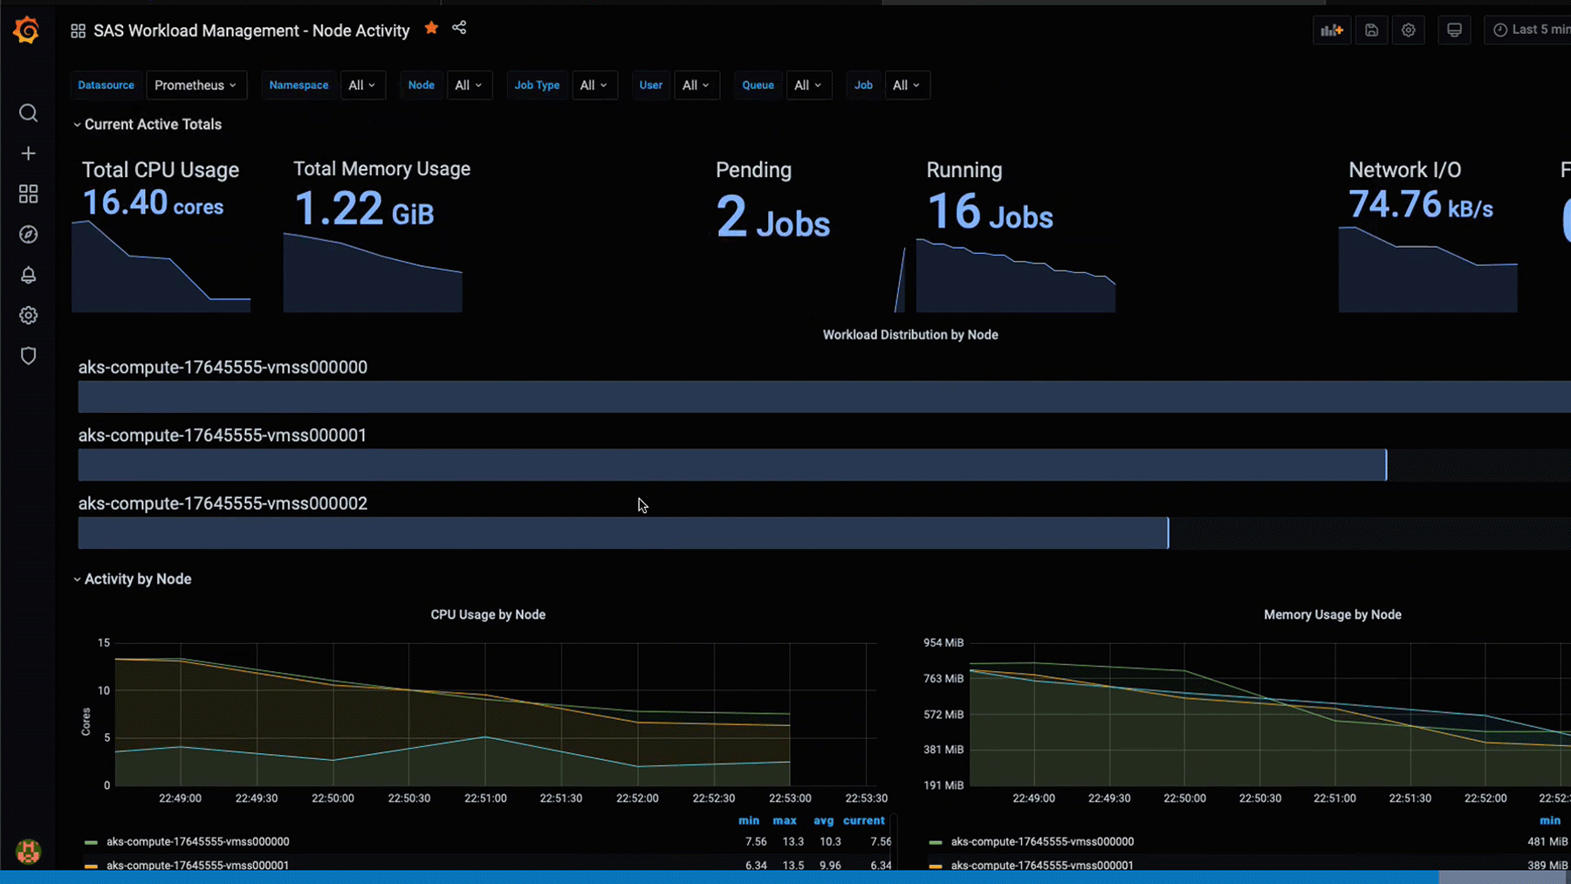Open the Queue All dropdown
Image resolution: width=1571 pixels, height=884 pixels.
(x=808, y=85)
